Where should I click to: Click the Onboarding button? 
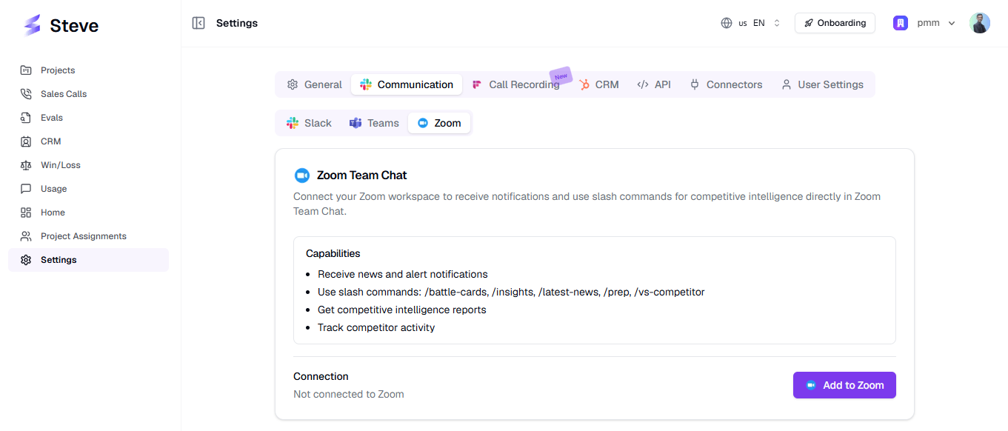coord(835,23)
